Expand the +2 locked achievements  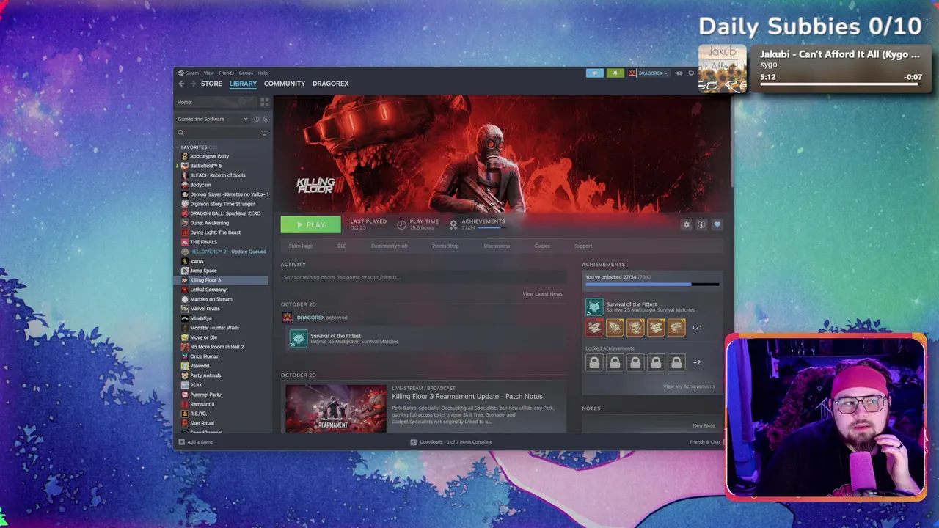point(697,362)
